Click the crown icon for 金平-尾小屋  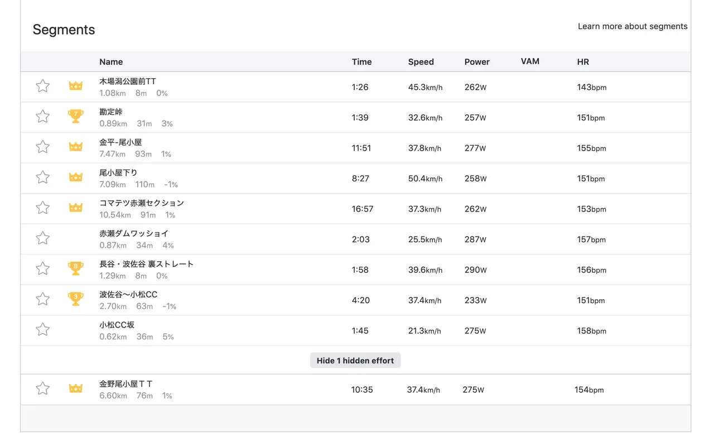pos(75,147)
